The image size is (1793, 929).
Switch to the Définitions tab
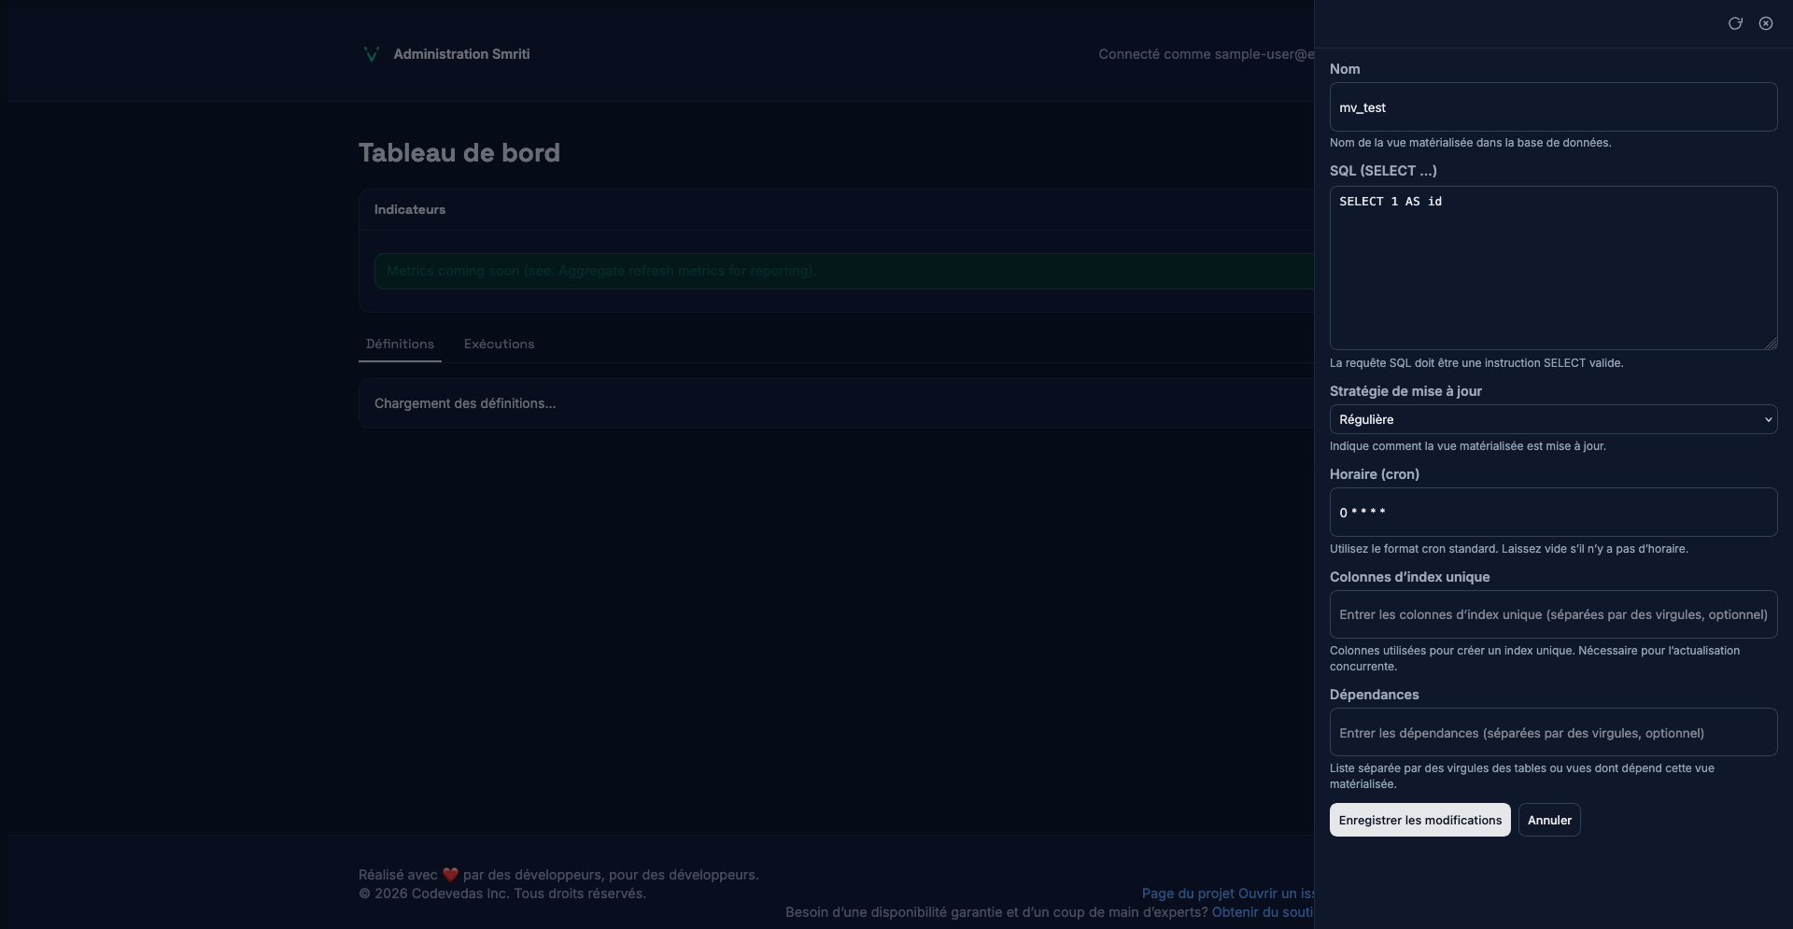click(x=400, y=344)
